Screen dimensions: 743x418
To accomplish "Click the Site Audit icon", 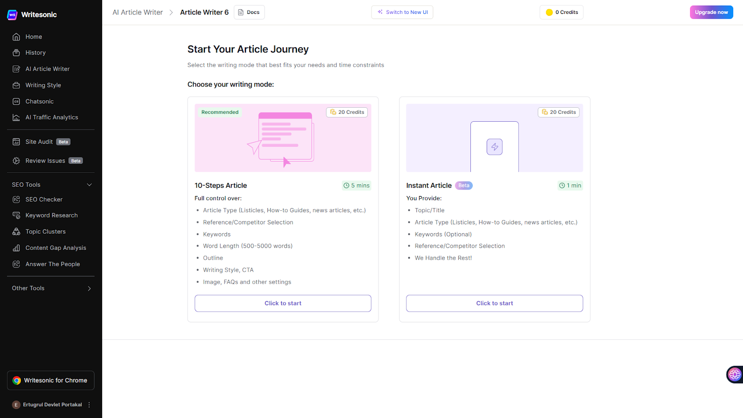I will coord(16,142).
